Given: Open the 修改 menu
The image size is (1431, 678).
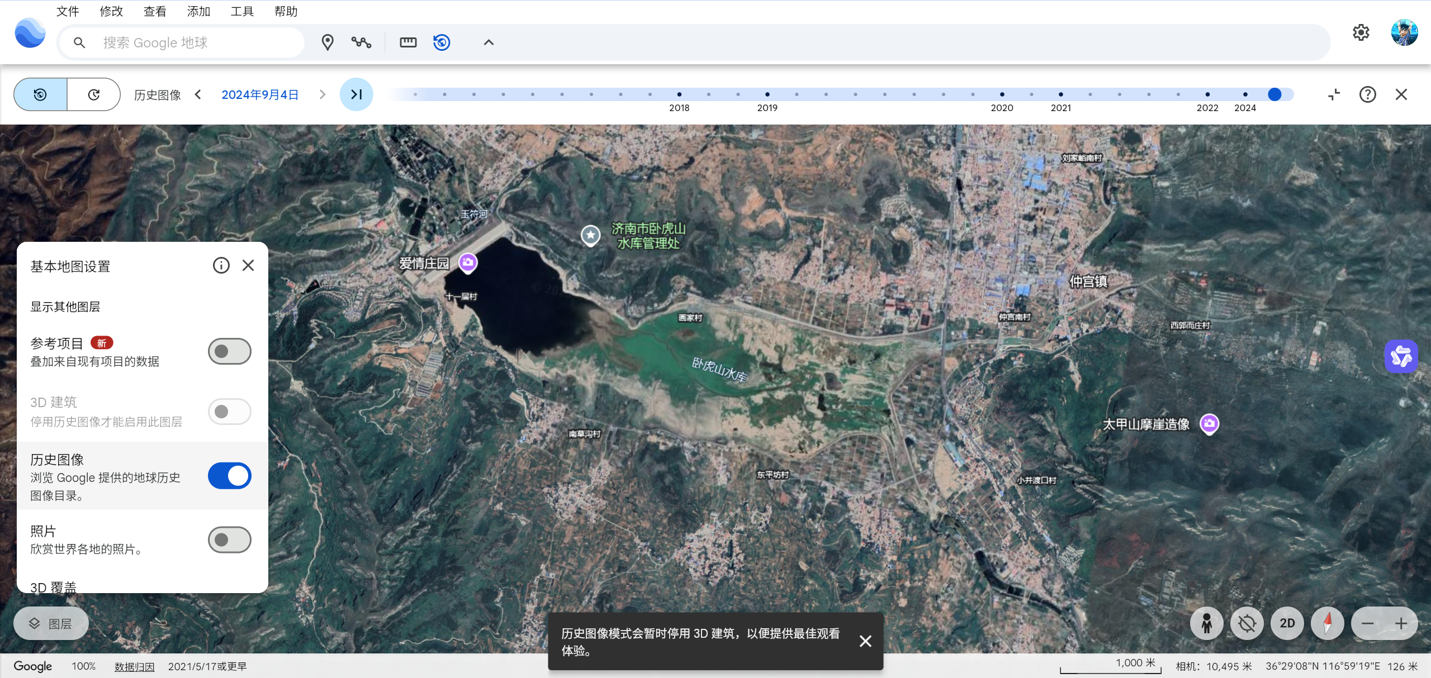Looking at the screenshot, I should [x=111, y=11].
